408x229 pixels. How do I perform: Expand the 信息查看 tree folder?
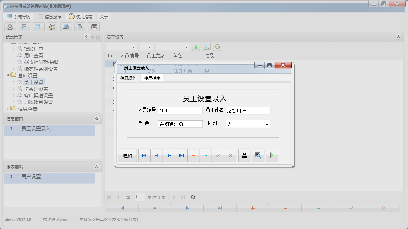(8, 109)
